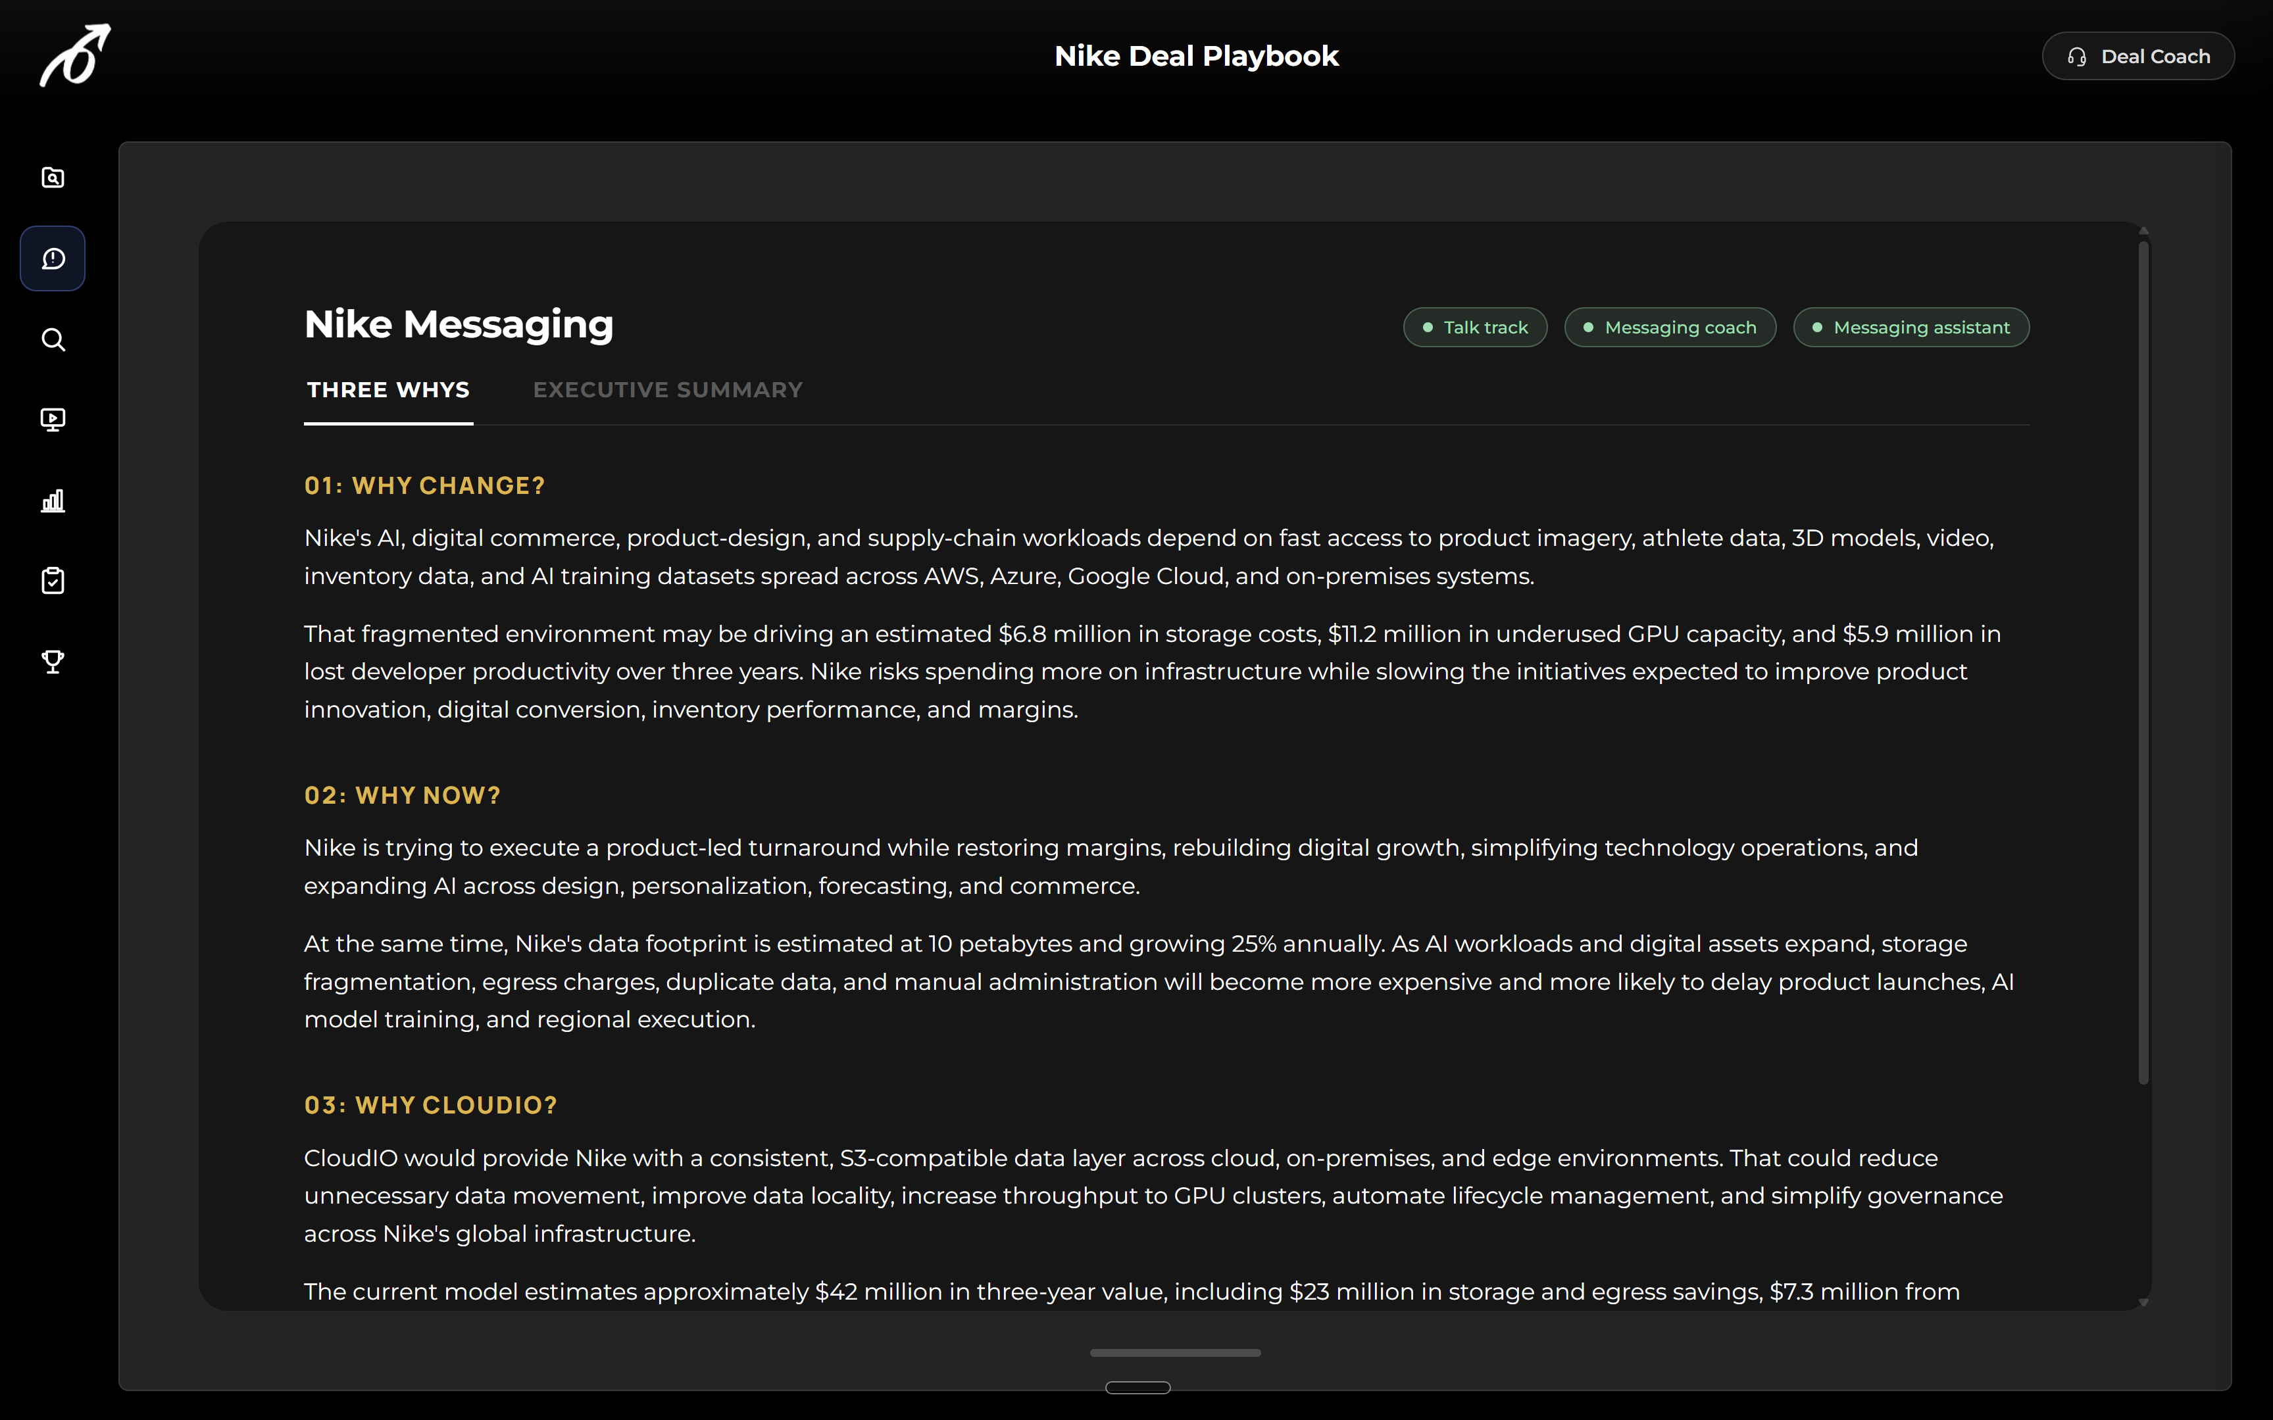
Task: Click the paragraph starting "That fragmented environment"
Action: 1153,672
